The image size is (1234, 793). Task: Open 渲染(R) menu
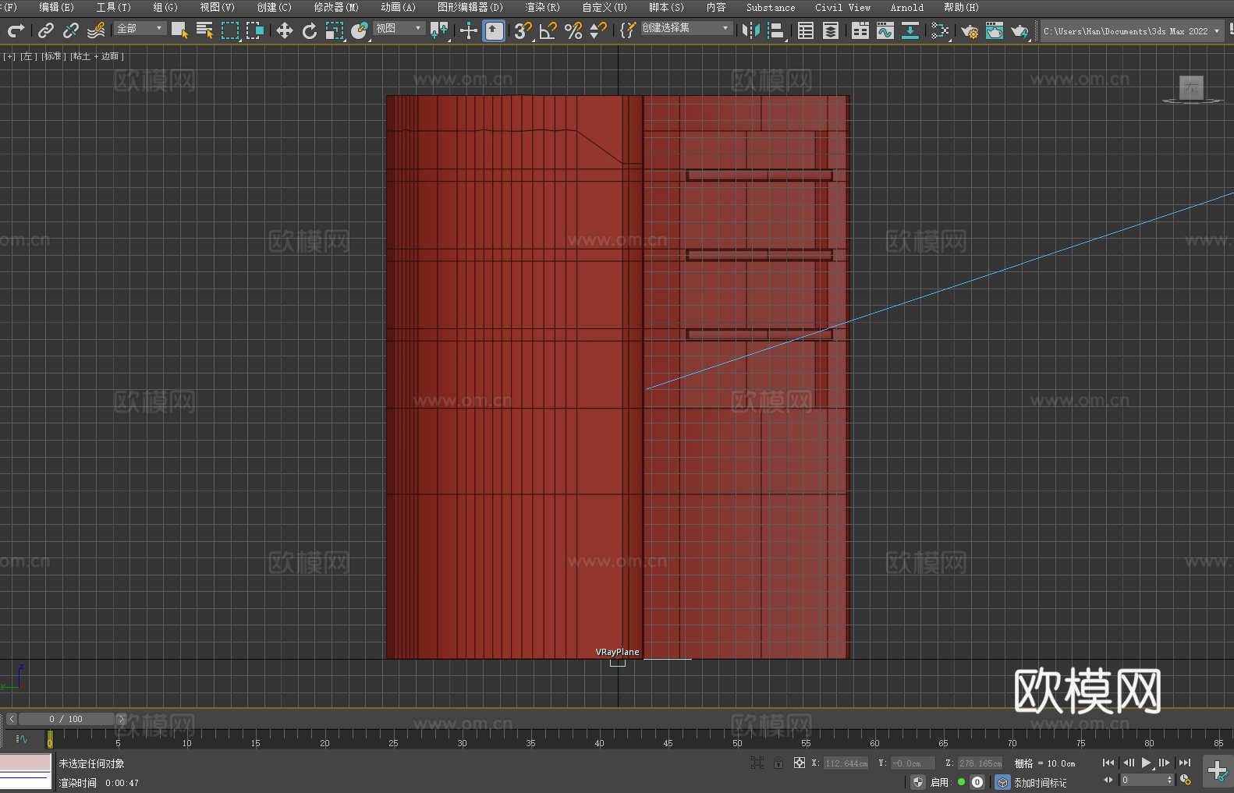542,7
